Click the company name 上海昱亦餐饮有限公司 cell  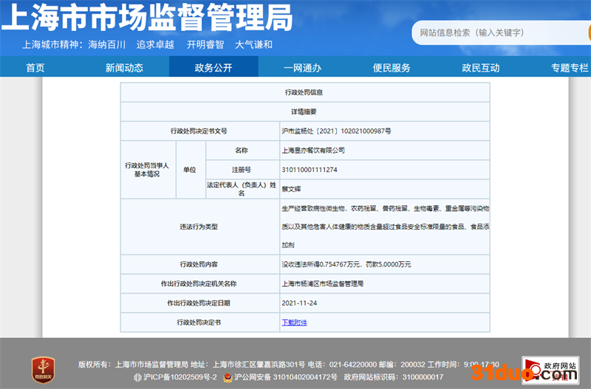313,150
